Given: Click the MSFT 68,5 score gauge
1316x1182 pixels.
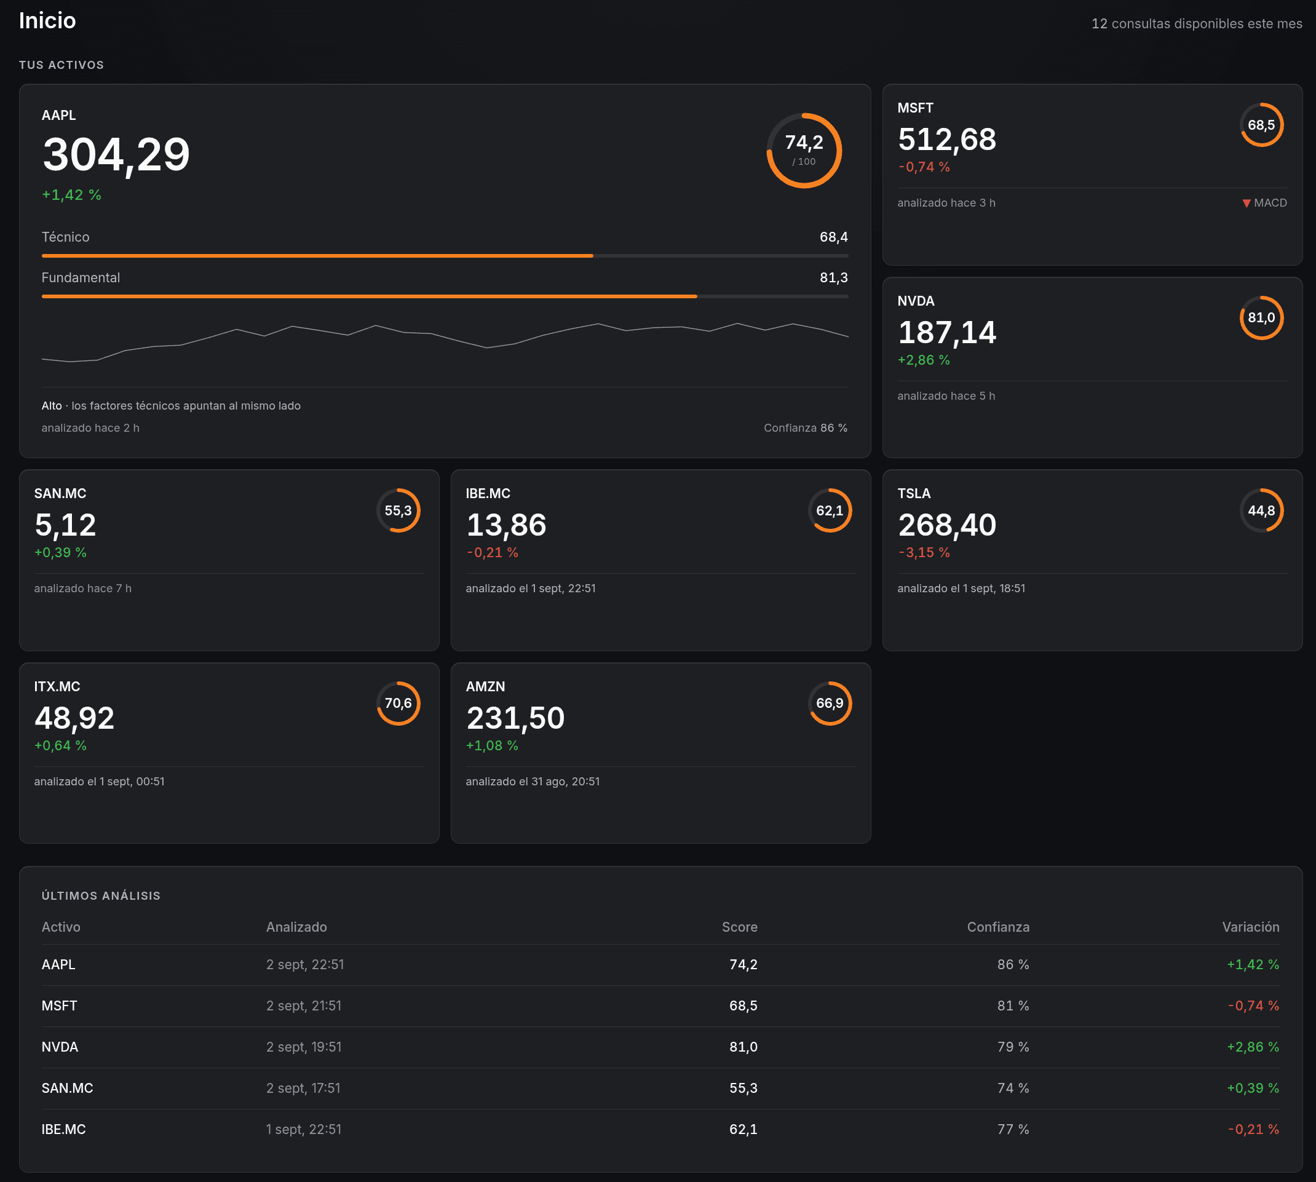Looking at the screenshot, I should (x=1261, y=125).
